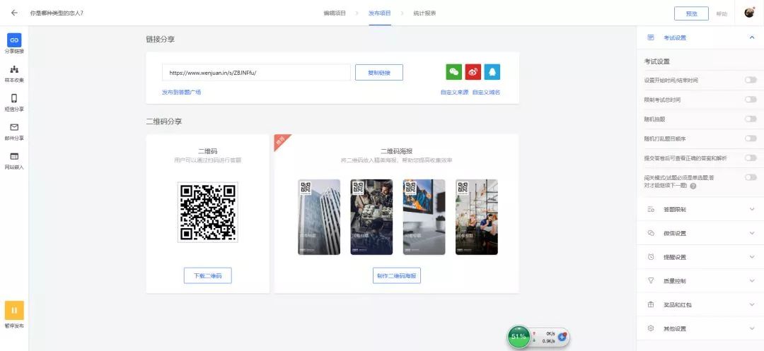Open 邮件分享 envelope icon
The image size is (764, 351).
14,127
